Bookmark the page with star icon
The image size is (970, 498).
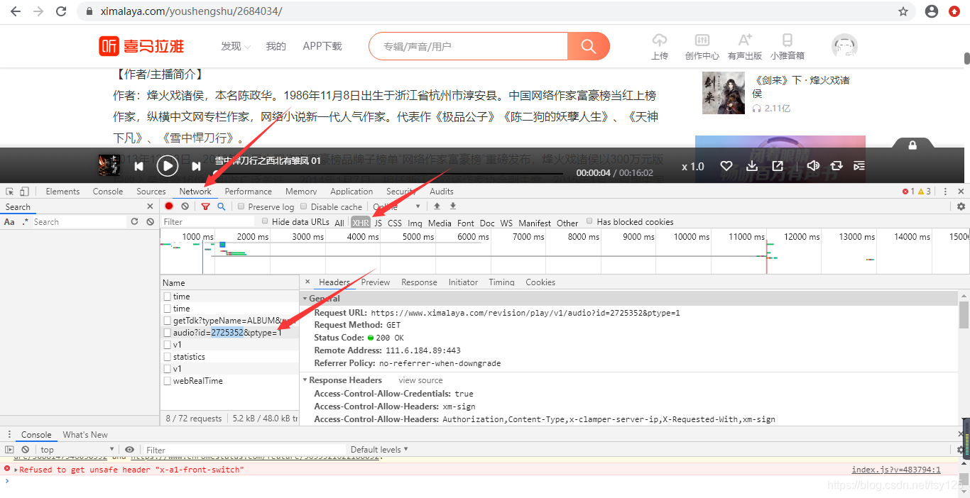[x=903, y=11]
